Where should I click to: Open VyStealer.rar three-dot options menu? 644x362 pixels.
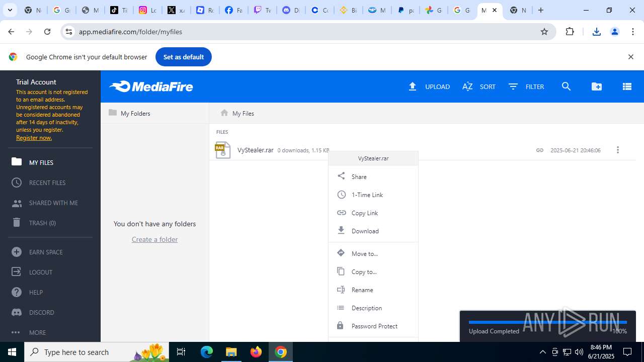point(618,150)
